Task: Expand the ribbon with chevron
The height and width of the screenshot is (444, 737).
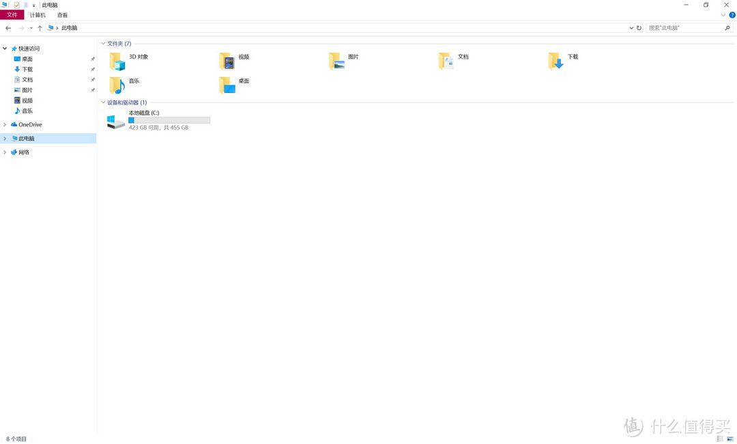Action: [x=723, y=15]
